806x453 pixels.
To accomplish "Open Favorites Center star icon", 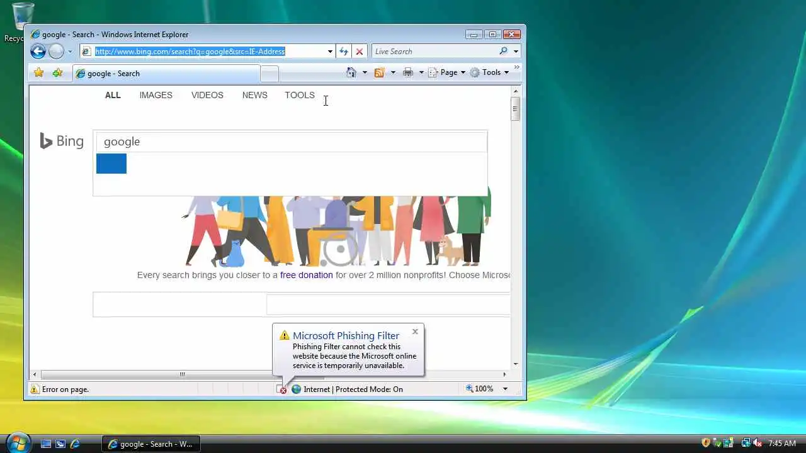I will point(39,73).
